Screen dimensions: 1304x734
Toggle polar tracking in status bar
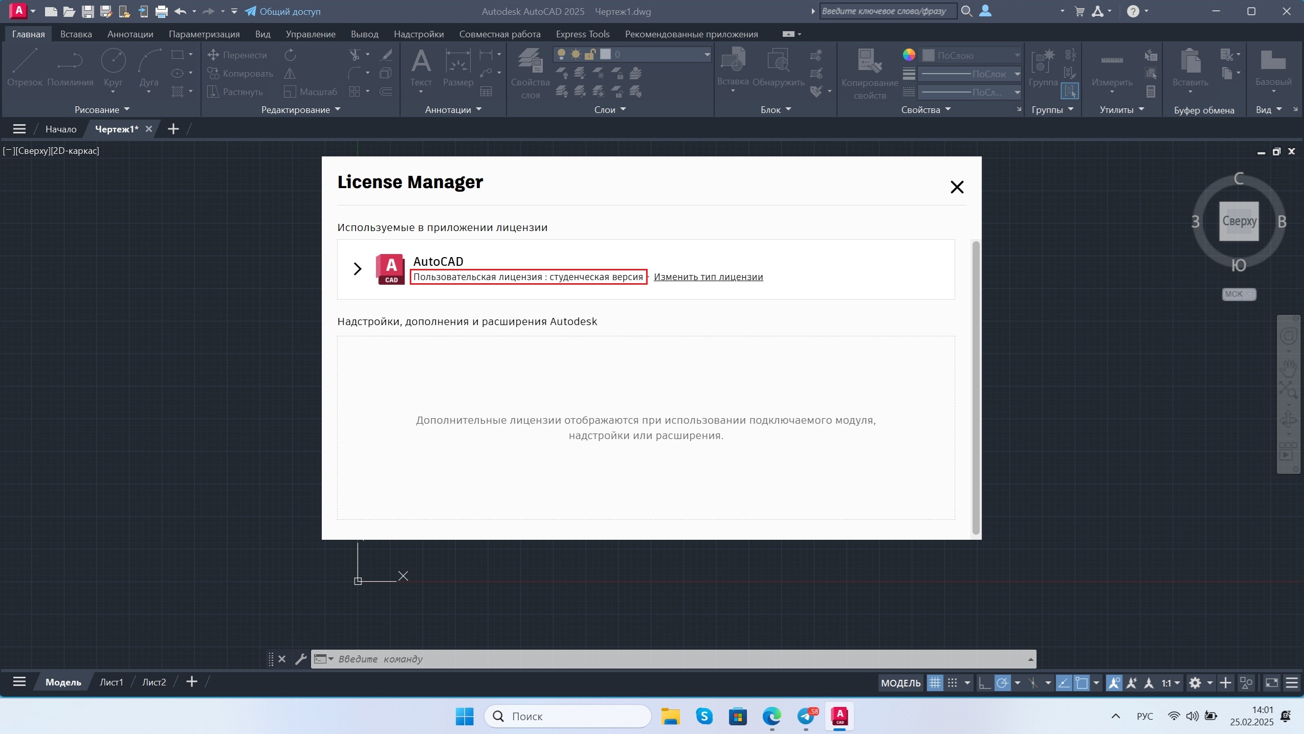pyautogui.click(x=1003, y=683)
